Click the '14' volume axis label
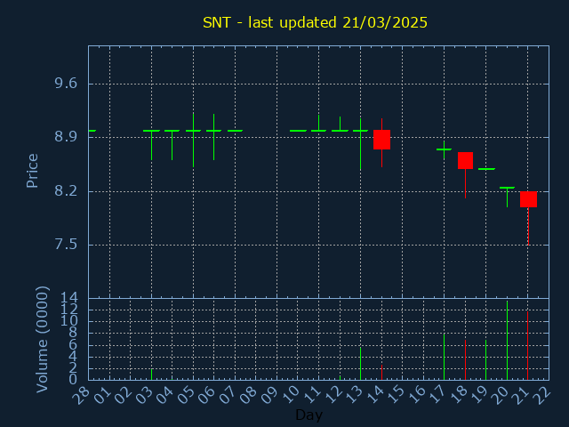 pos(68,298)
